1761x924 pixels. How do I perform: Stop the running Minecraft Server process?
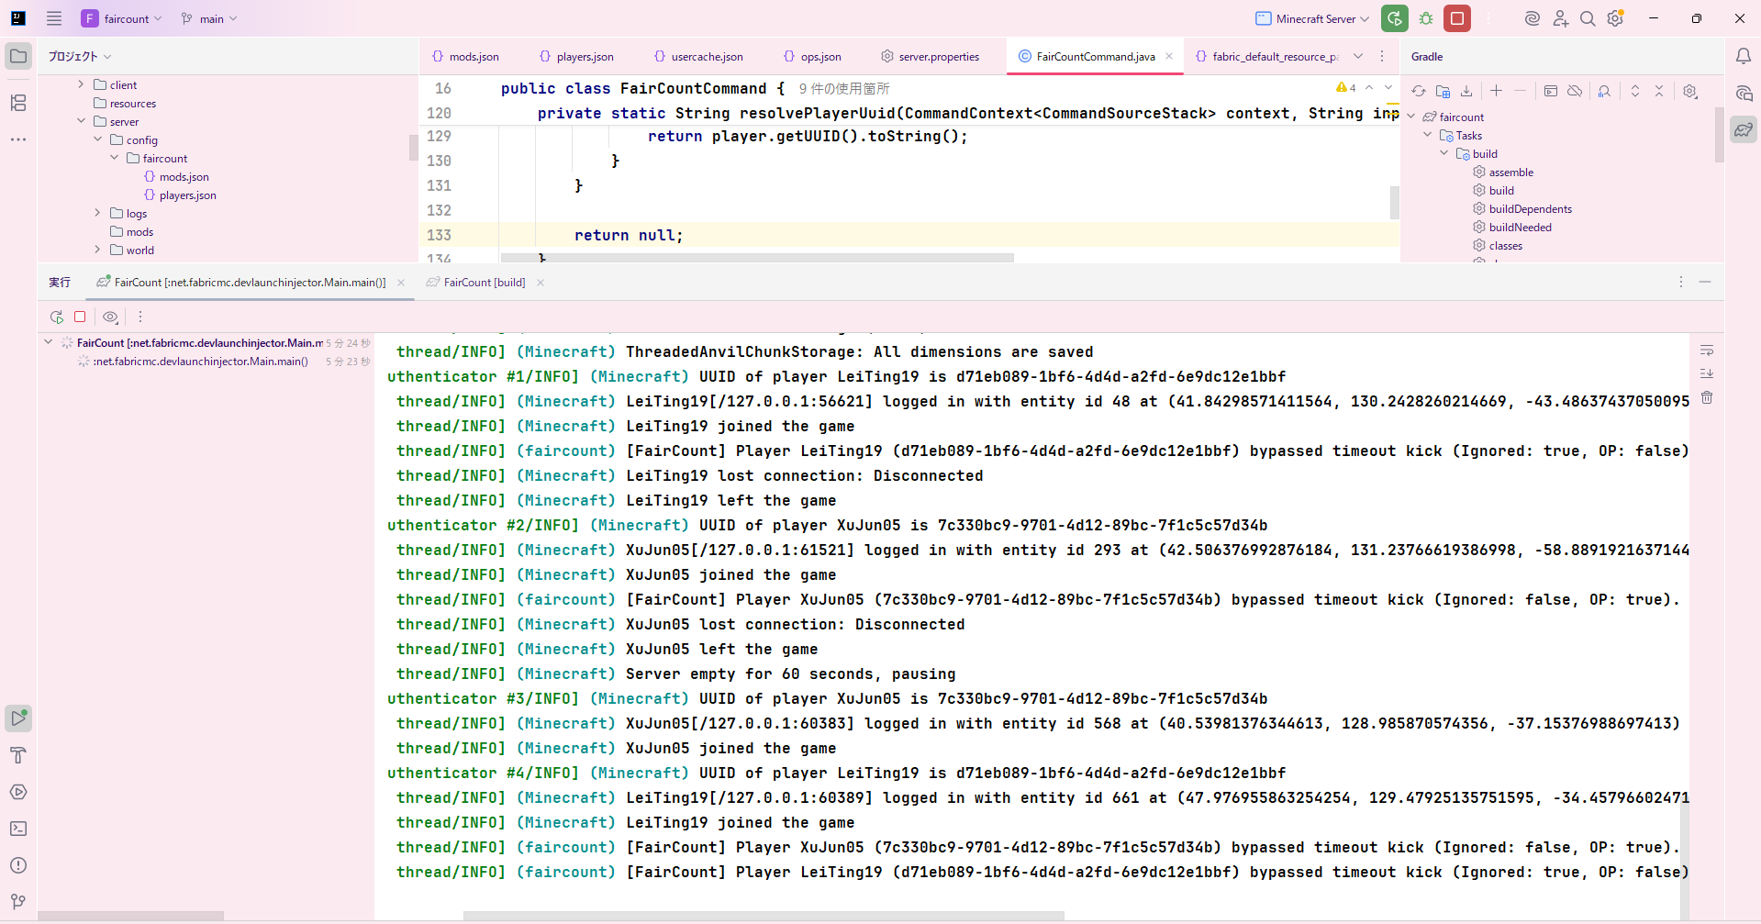(x=1457, y=18)
